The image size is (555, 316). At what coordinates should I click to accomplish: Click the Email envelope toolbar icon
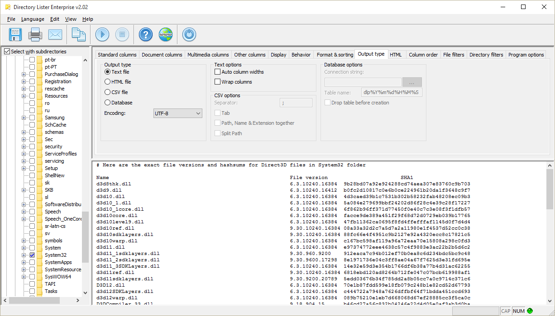click(x=55, y=34)
